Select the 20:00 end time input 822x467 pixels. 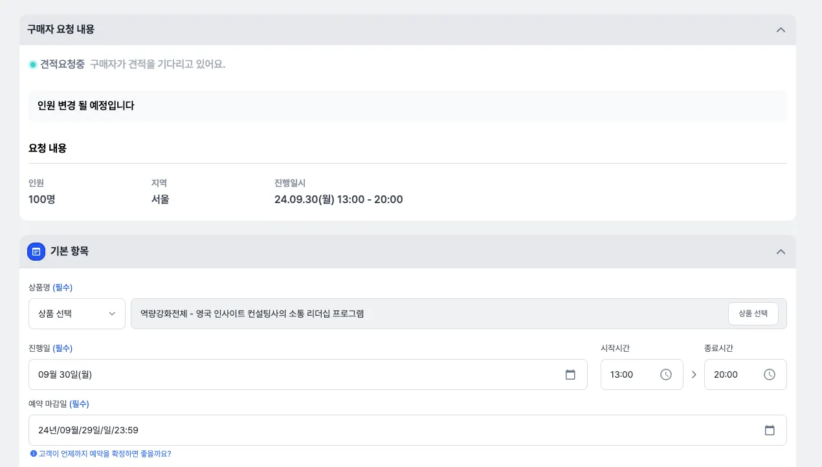coord(735,375)
